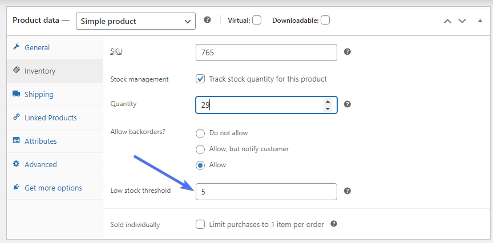Move Product data panel down arrow
Image resolution: width=493 pixels, height=243 pixels.
(462, 21)
